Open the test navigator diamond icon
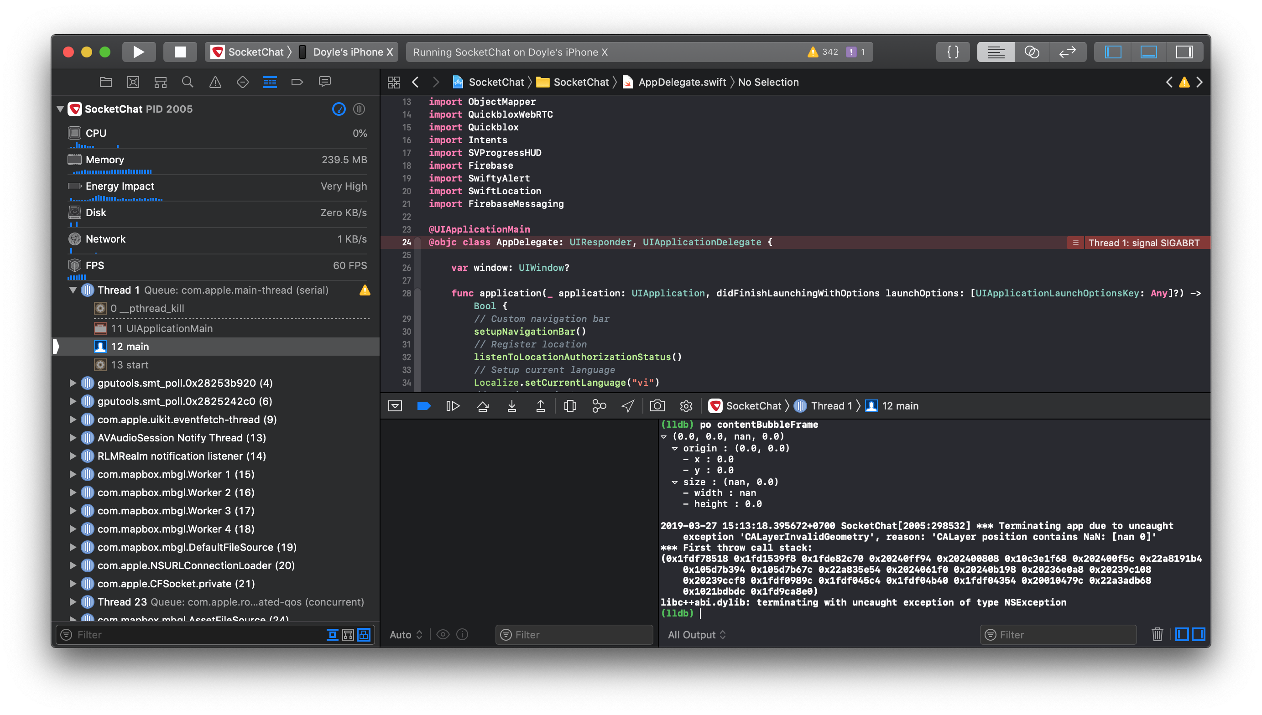 pyautogui.click(x=243, y=82)
